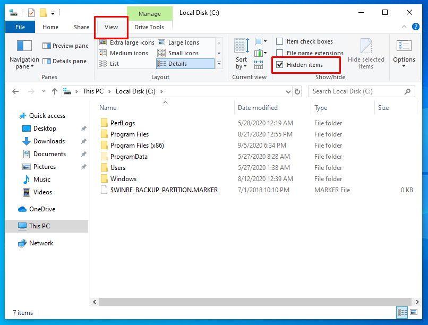428x325 pixels.
Task: Open Desktop in the navigation pane
Action: point(45,129)
